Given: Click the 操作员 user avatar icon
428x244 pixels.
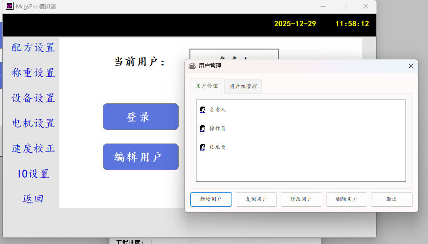Looking at the screenshot, I should (x=202, y=129).
